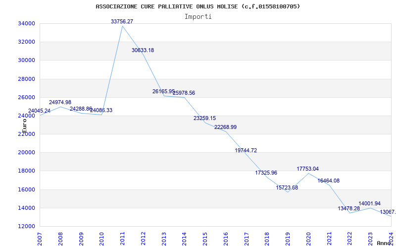Image resolution: width=396 pixels, height=248 pixels.
Task: Select the 33756.27 peak data label
Action: (122, 21)
